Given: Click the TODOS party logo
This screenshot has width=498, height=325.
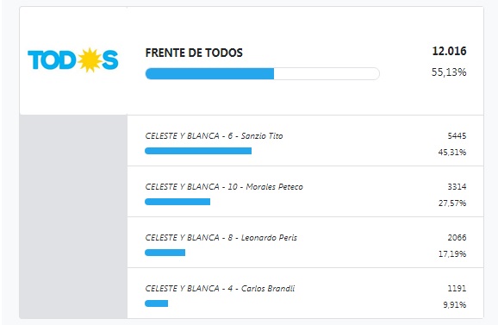Looking at the screenshot, I should click(73, 60).
